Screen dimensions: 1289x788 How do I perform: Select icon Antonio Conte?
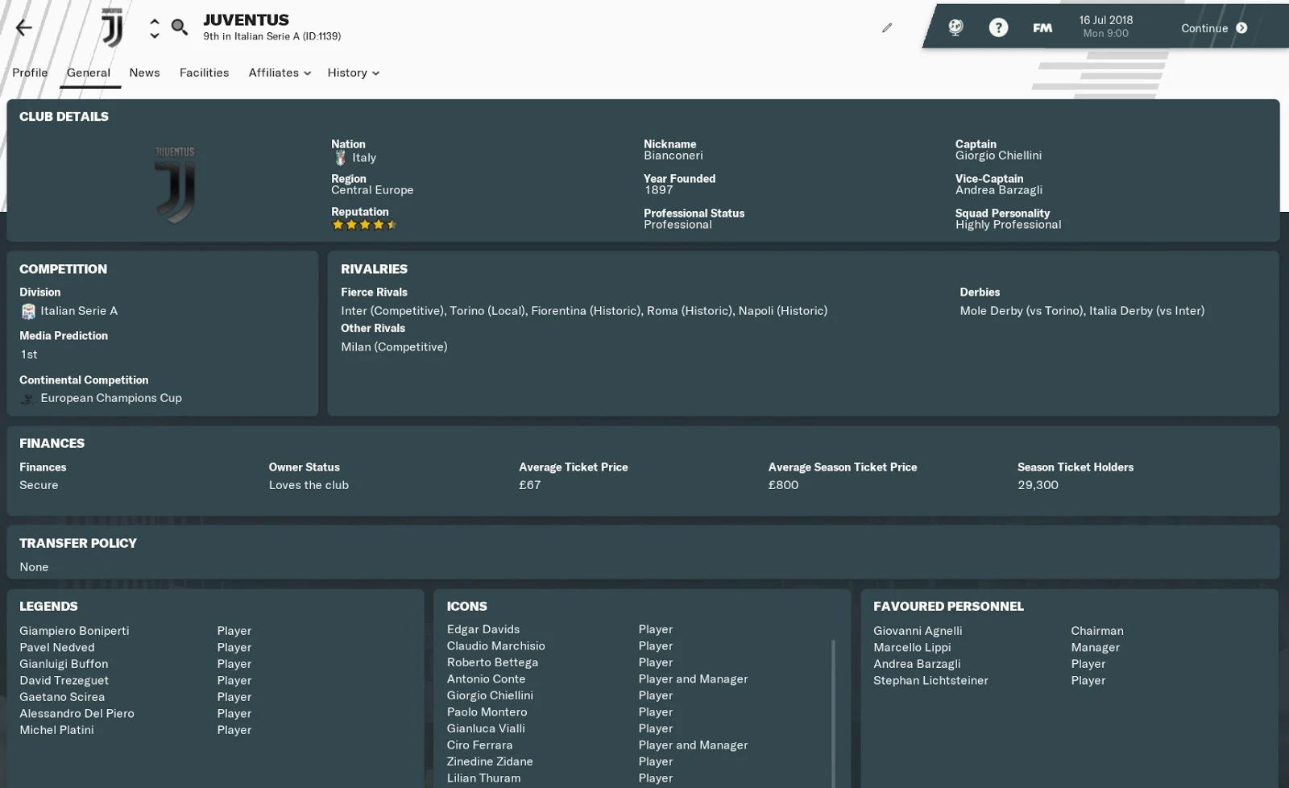pyautogui.click(x=486, y=679)
